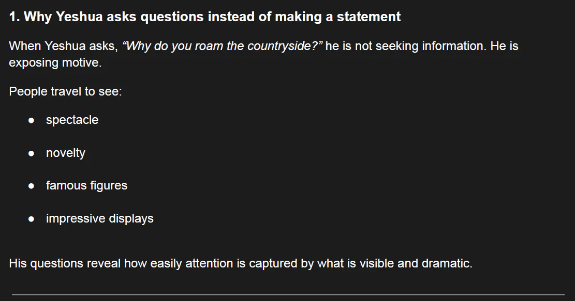The height and width of the screenshot is (301, 575).
Task: Click the sentence starting "His questions reveal"
Action: (x=240, y=263)
